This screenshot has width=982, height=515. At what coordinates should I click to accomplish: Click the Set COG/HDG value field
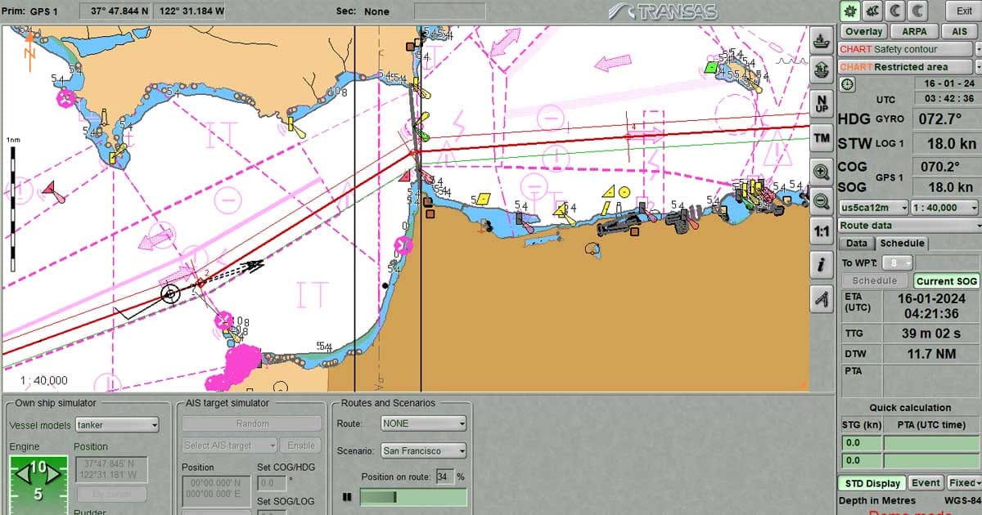coord(272,483)
